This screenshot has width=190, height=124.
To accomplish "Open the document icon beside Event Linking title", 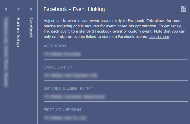I will [x=183, y=9].
